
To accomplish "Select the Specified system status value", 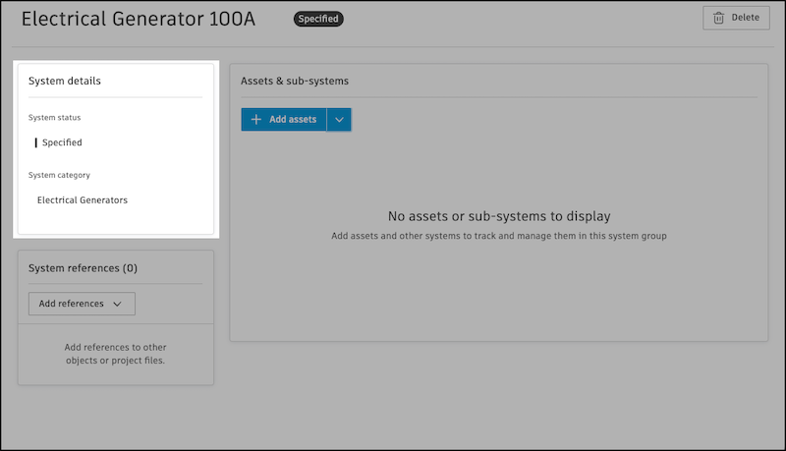I will point(62,142).
